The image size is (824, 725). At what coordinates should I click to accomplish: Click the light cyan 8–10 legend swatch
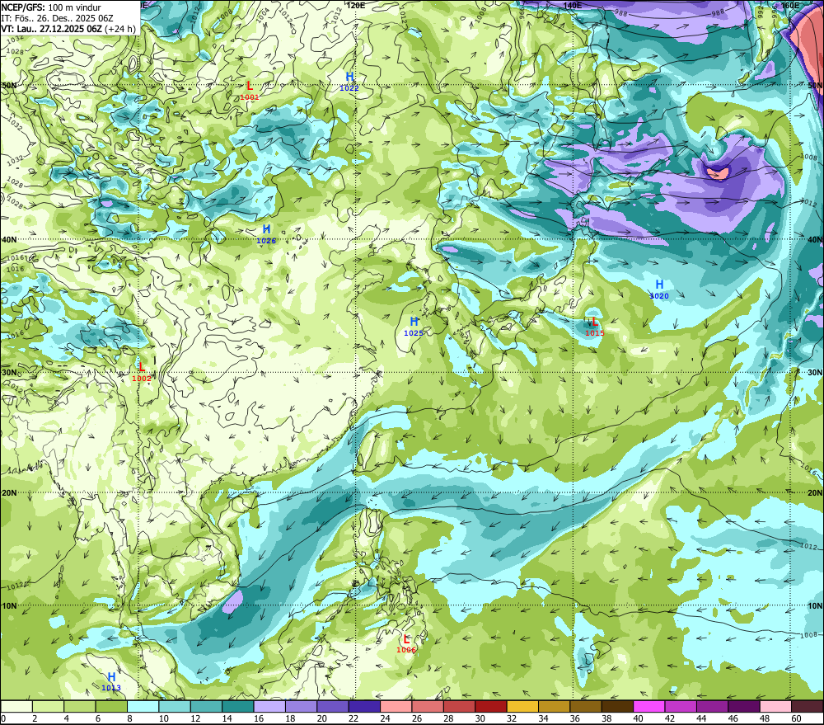[x=143, y=706]
